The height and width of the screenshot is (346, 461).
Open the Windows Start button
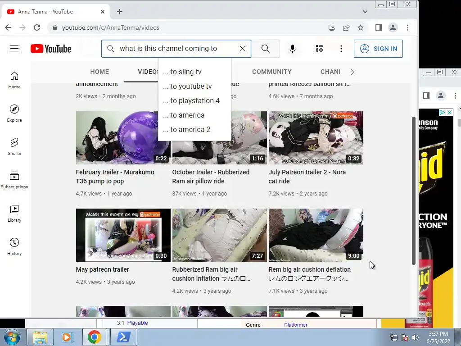[12, 337]
